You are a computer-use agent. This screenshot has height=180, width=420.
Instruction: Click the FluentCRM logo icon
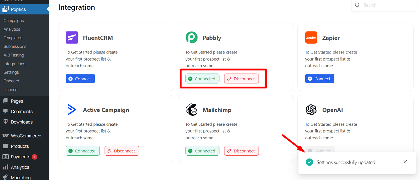(72, 38)
